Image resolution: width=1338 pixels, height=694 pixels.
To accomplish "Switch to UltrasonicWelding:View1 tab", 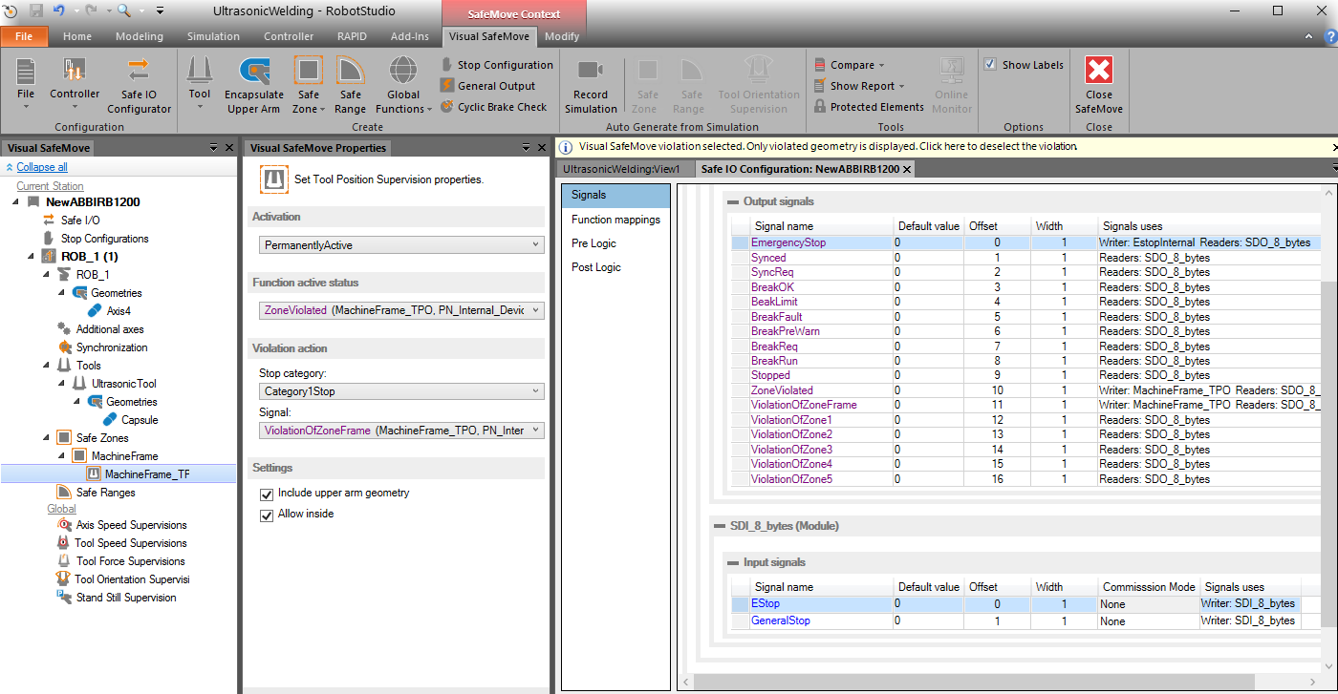I will [621, 169].
